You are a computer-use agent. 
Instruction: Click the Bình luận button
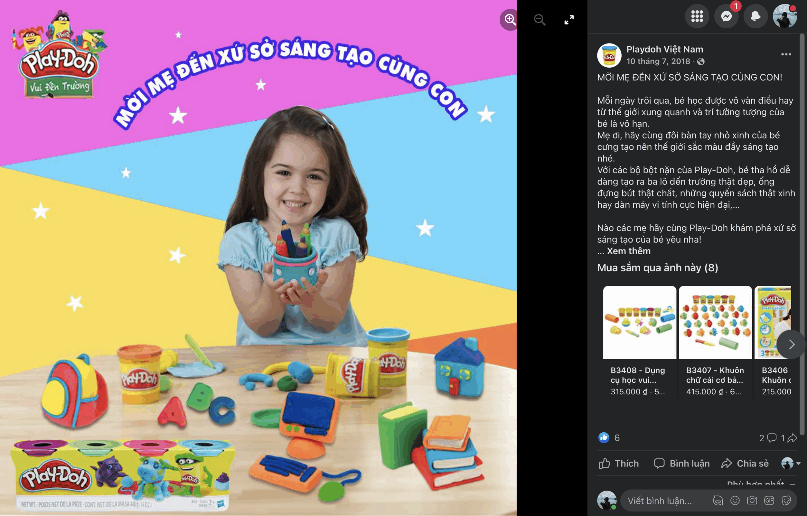click(x=682, y=463)
